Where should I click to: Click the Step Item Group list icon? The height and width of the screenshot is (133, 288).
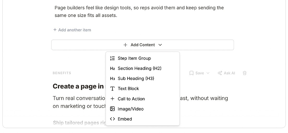112,58
